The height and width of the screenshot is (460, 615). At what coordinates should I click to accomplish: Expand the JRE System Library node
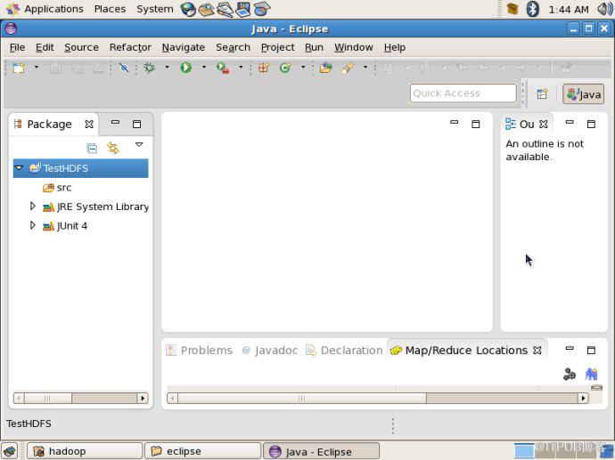tap(33, 206)
